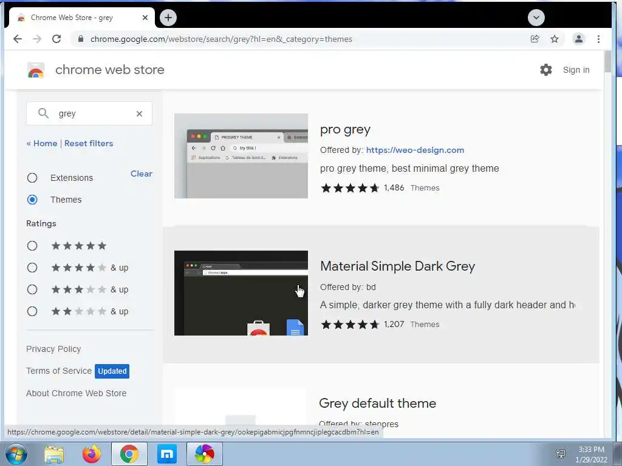Click the padlock site info icon
This screenshot has width=622, height=466.
click(x=81, y=39)
